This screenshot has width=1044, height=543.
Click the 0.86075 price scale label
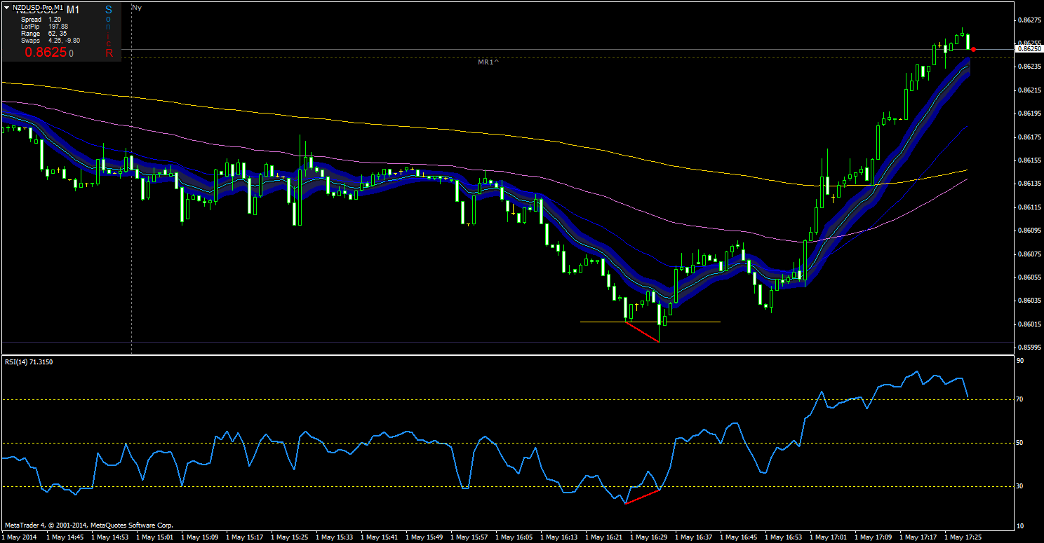click(x=1029, y=254)
